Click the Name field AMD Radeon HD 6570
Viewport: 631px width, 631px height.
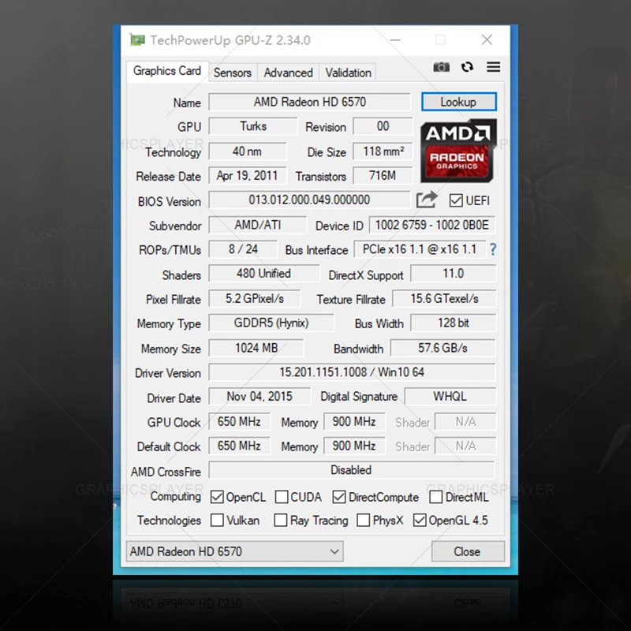309,102
